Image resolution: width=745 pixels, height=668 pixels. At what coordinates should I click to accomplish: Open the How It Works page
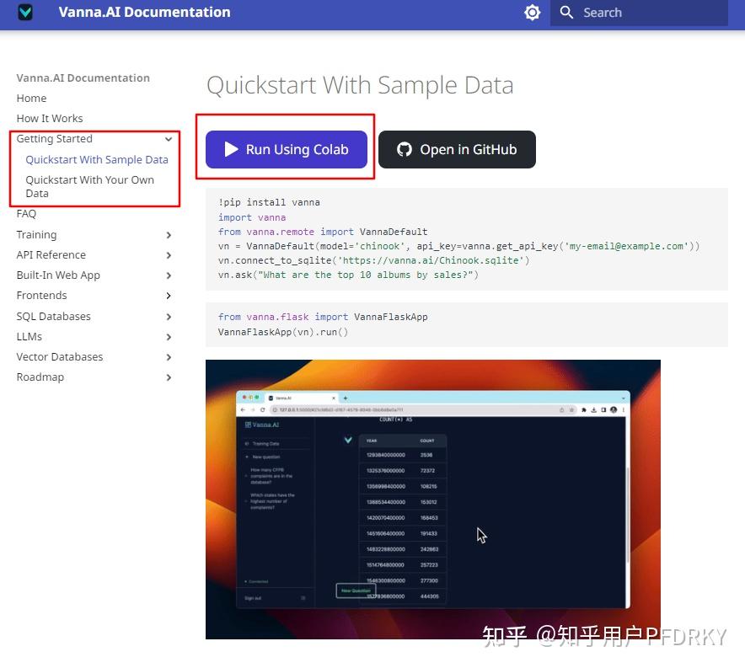[x=50, y=118]
